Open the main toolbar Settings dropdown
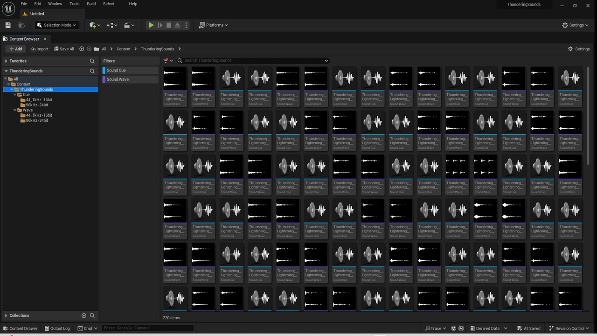Viewport: 597px width, 336px height. click(x=576, y=25)
